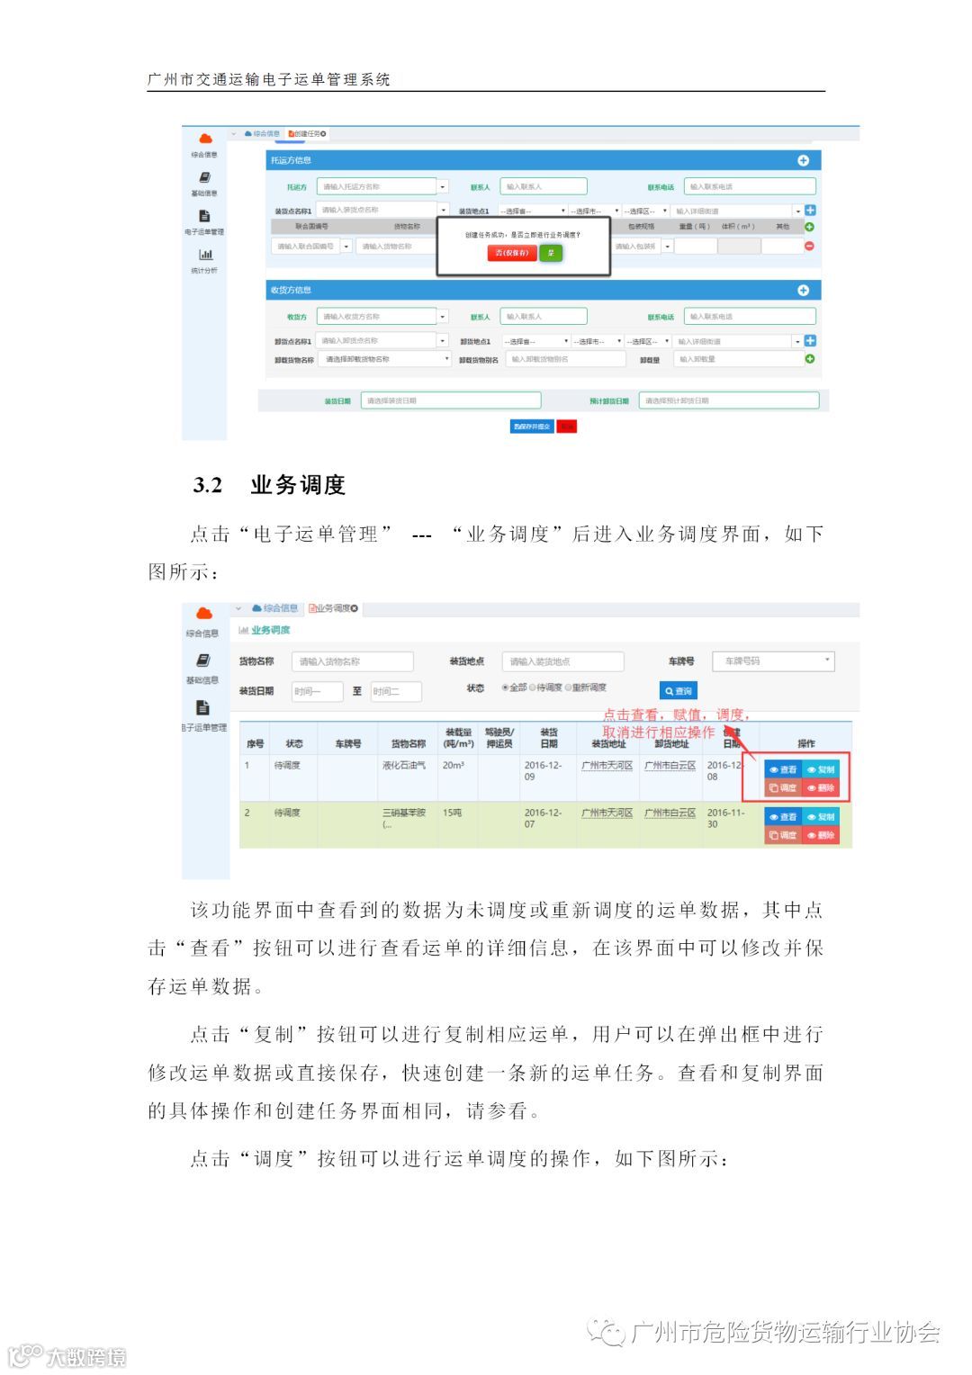Viewport: 972px width, 1375px height.
Task: Select the 待调度 status radio button
Action: point(533,687)
